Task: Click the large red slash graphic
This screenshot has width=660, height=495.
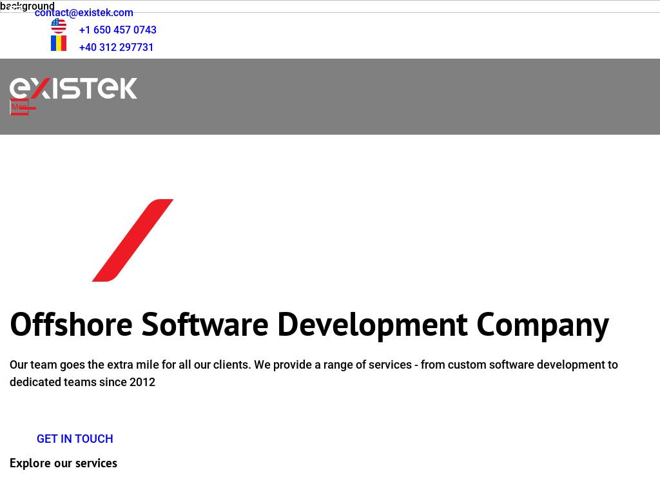Action: [x=133, y=240]
